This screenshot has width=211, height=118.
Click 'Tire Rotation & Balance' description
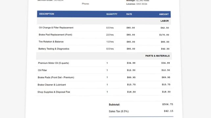click(x=51, y=42)
